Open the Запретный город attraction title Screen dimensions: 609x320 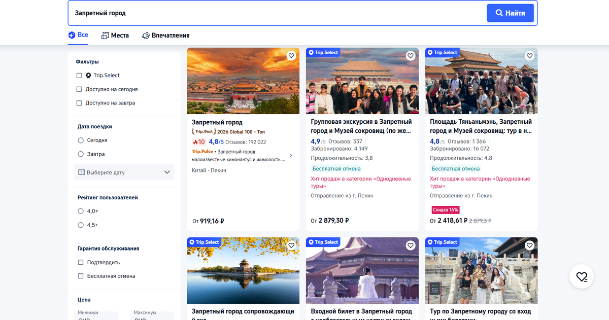pyautogui.click(x=217, y=122)
